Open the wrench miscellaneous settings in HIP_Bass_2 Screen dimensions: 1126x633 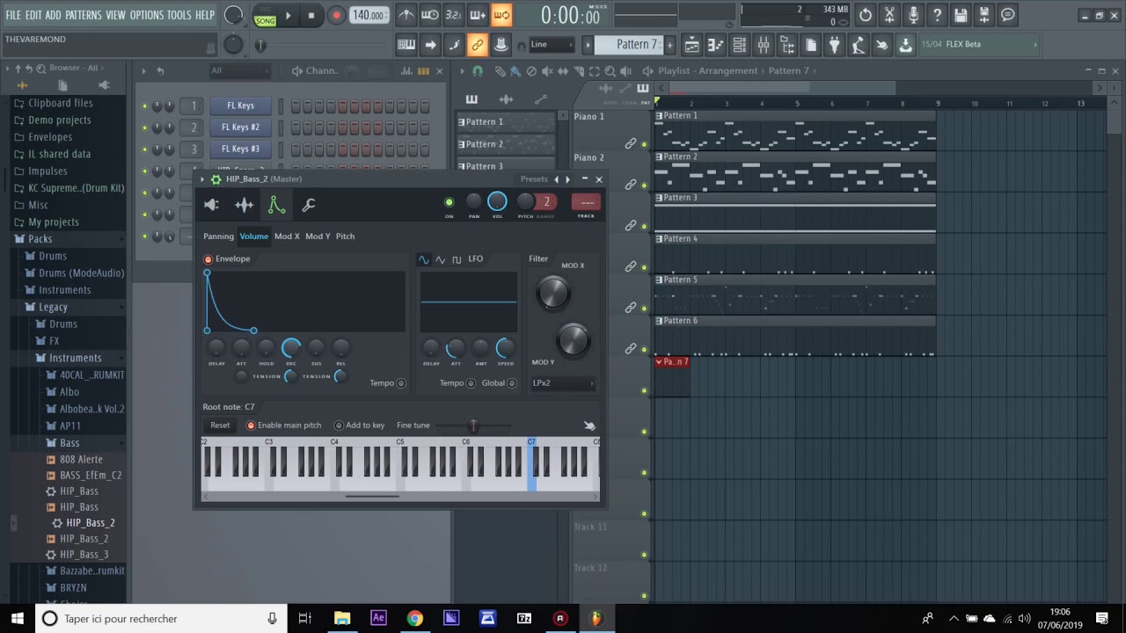pyautogui.click(x=309, y=205)
